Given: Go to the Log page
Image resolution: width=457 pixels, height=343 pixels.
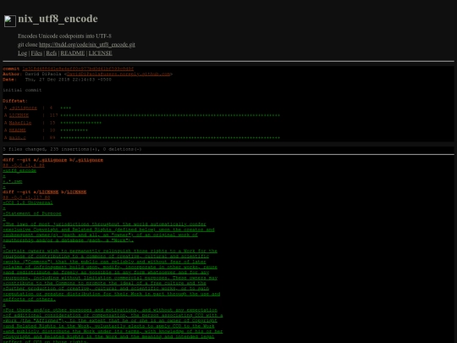Looking at the screenshot, I should [23, 53].
